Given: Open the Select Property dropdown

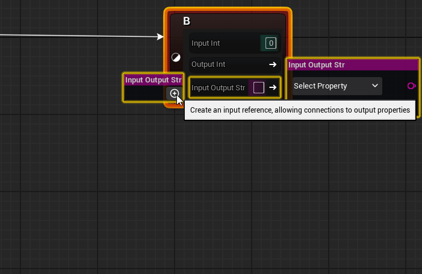Looking at the screenshot, I should pos(336,86).
